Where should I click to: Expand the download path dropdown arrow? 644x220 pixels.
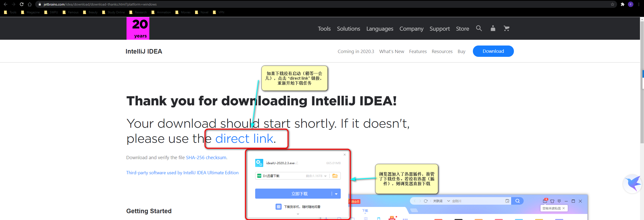[x=325, y=176]
